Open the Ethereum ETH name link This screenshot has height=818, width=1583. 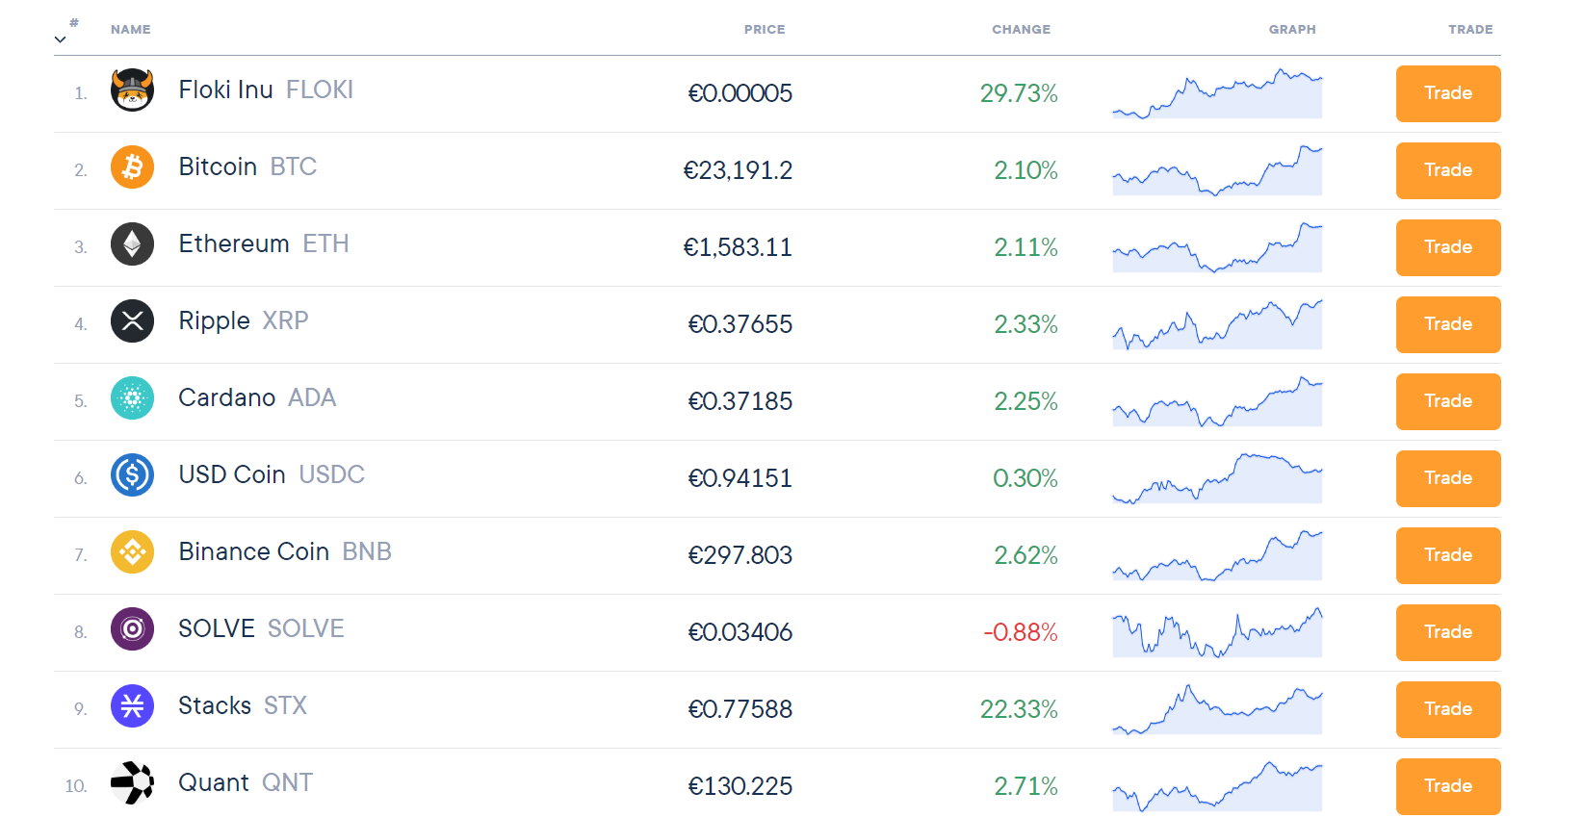coord(264,243)
